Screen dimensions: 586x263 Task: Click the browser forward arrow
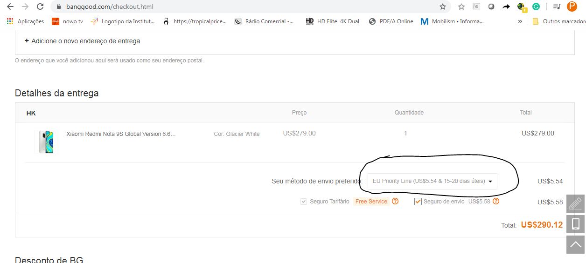click(x=25, y=7)
